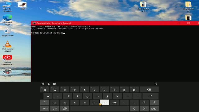Activate the microphone dictation icon

(x=49, y=84)
